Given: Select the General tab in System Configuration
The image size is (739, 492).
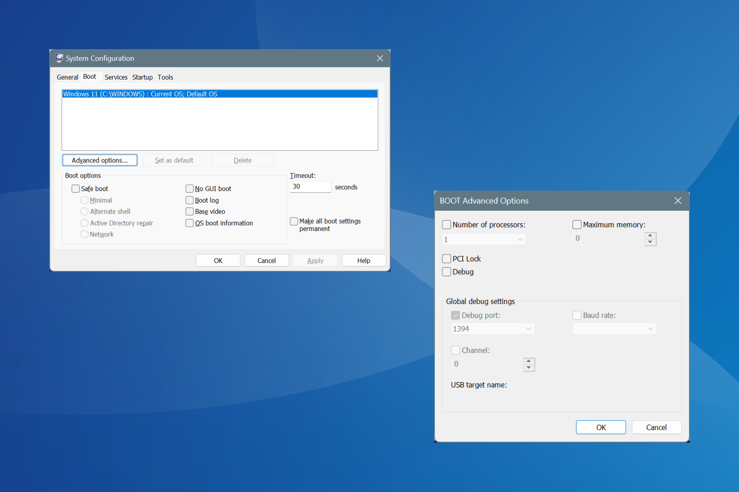Looking at the screenshot, I should 67,77.
